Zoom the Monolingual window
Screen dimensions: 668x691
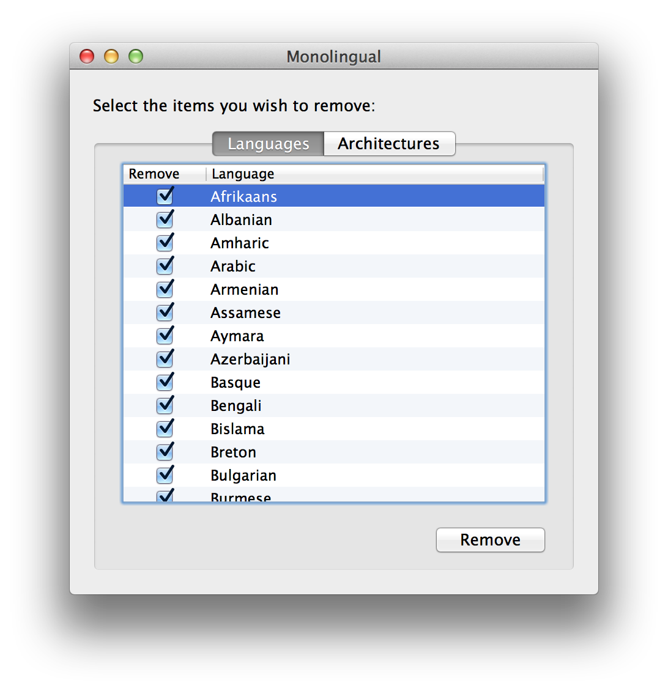136,56
